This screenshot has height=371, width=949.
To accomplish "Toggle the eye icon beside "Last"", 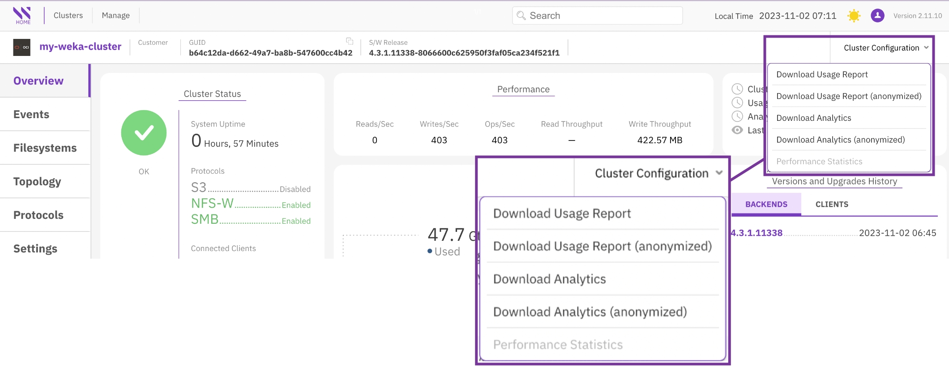I will point(737,130).
